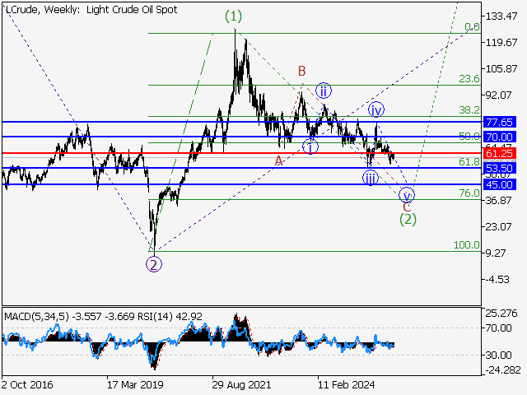Screen dimensions: 527x395
Task: Click the 23.6 Fibonacci level label
Action: pyautogui.click(x=469, y=79)
